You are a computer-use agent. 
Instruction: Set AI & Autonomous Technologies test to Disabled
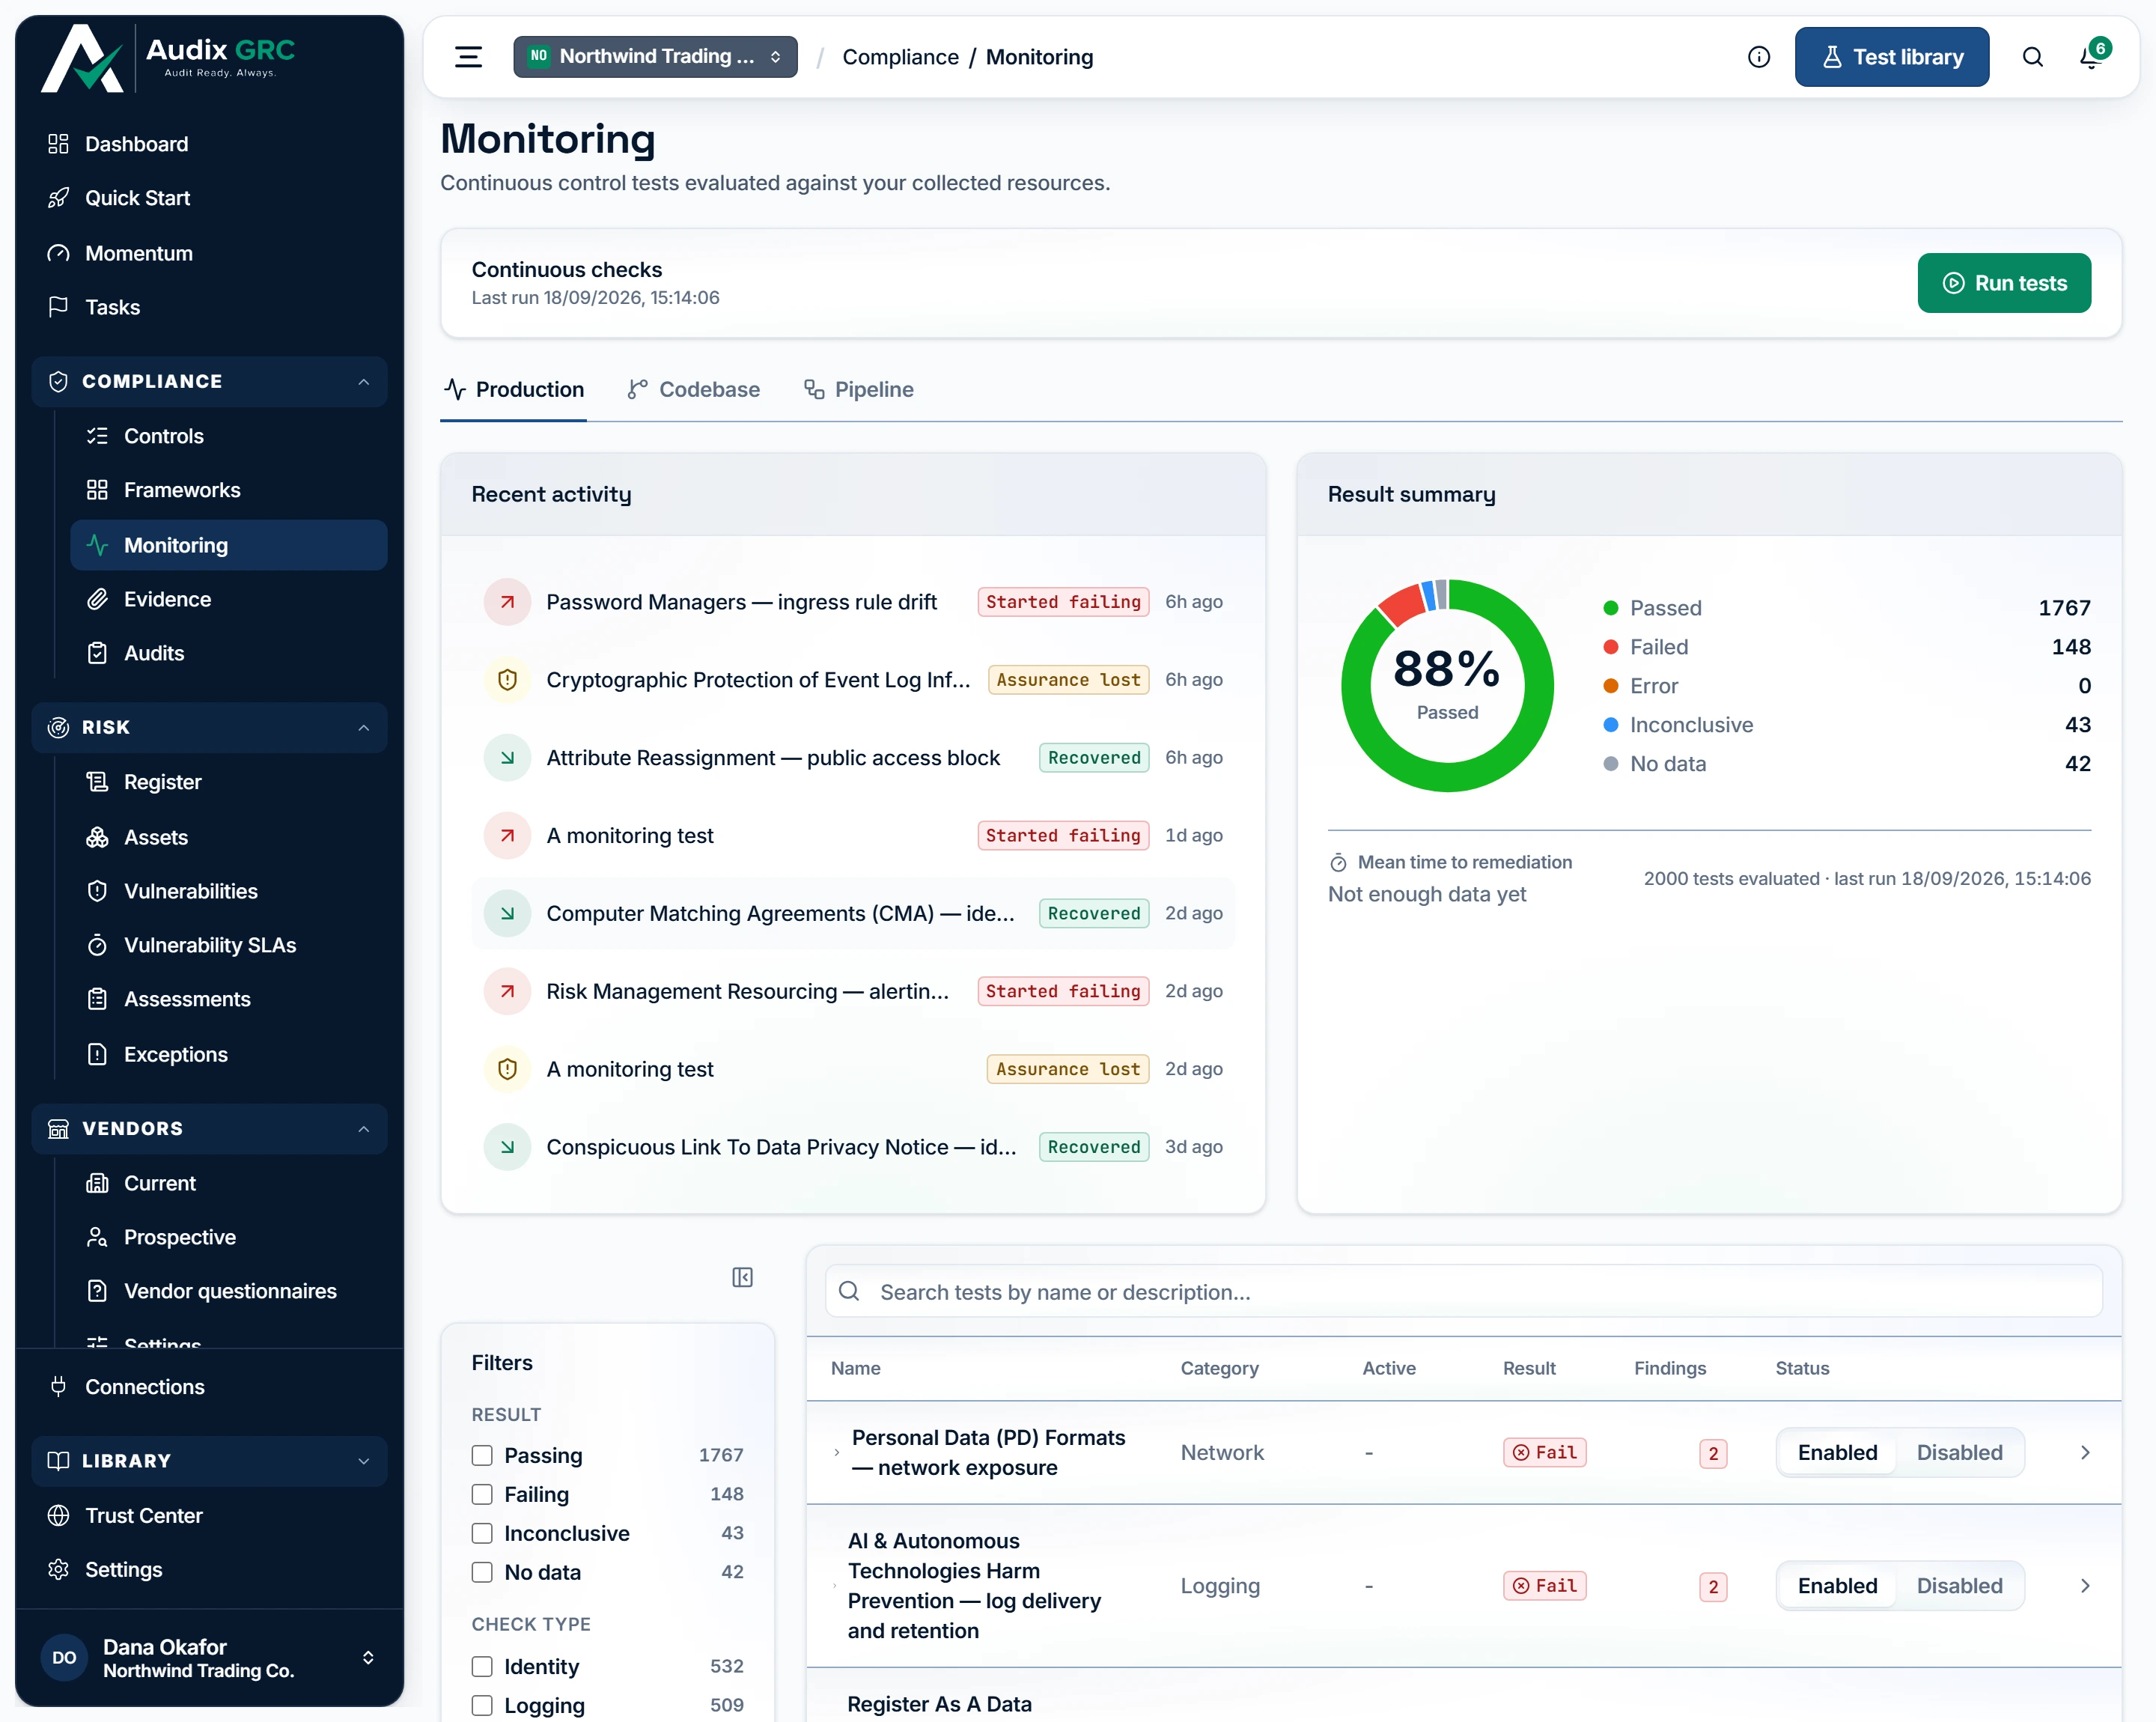pyautogui.click(x=1959, y=1586)
